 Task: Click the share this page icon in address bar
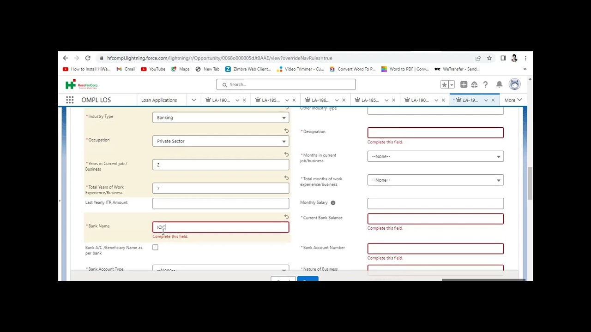click(478, 58)
